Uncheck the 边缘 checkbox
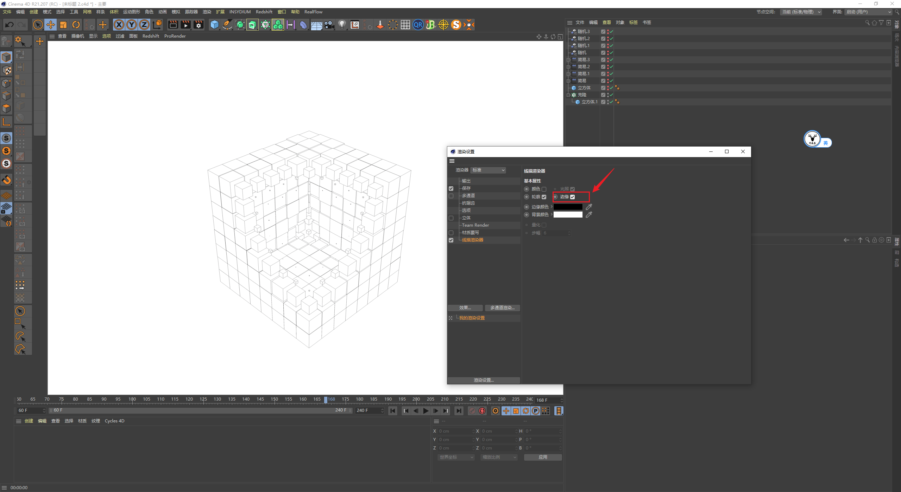This screenshot has height=492, width=901. click(572, 197)
